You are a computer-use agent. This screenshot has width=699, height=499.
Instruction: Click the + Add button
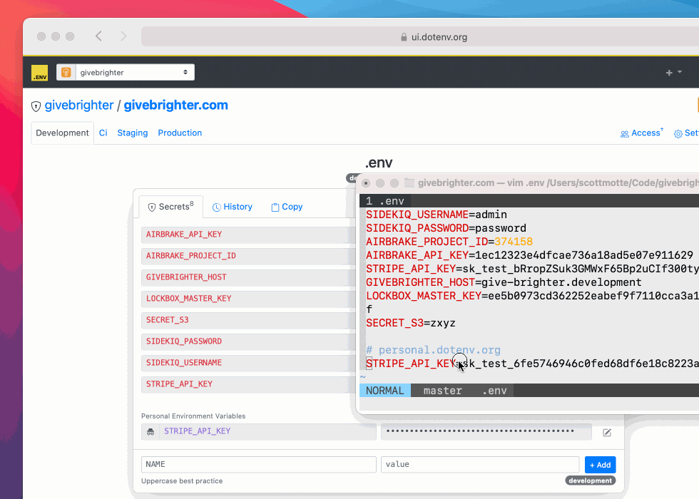point(600,465)
